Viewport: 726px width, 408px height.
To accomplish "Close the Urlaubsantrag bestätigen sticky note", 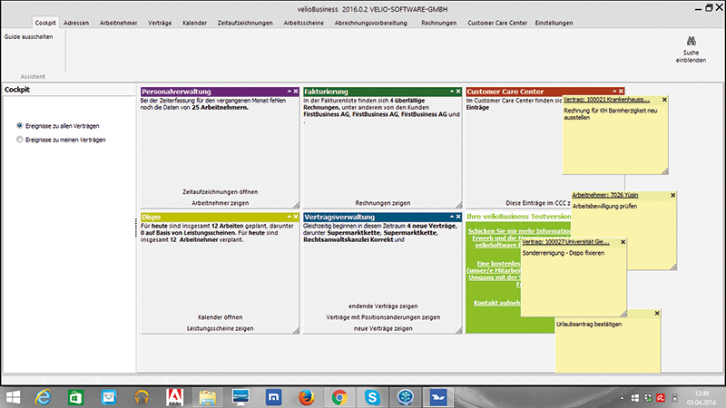I will point(656,313).
